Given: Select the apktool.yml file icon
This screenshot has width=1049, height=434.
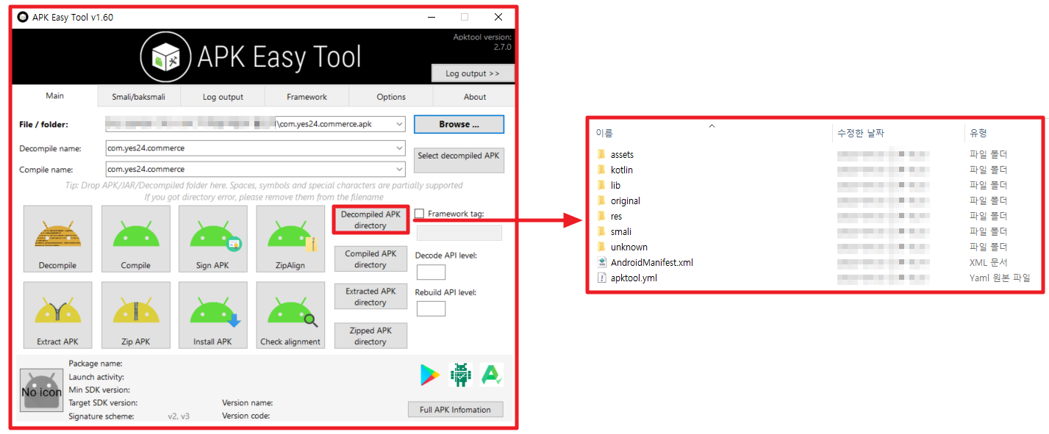Looking at the screenshot, I should (601, 278).
